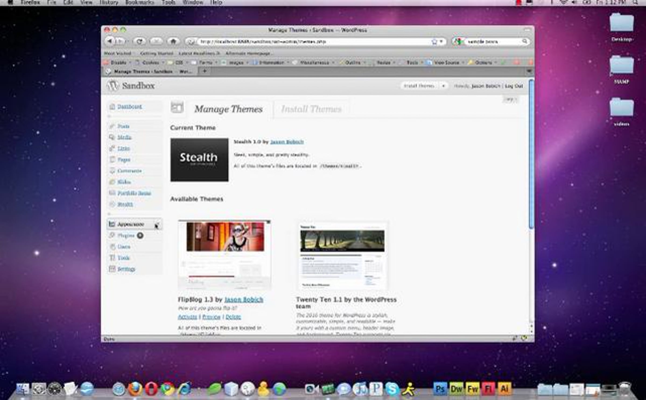646x400 pixels.
Task: Click the Media icon in WordPress sidebar
Action: [x=112, y=137]
